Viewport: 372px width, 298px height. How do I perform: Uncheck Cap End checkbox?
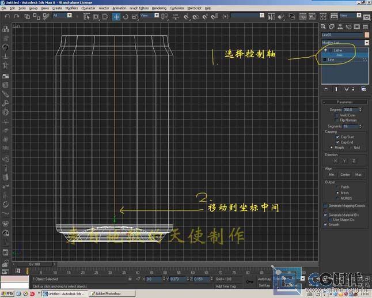337,142
